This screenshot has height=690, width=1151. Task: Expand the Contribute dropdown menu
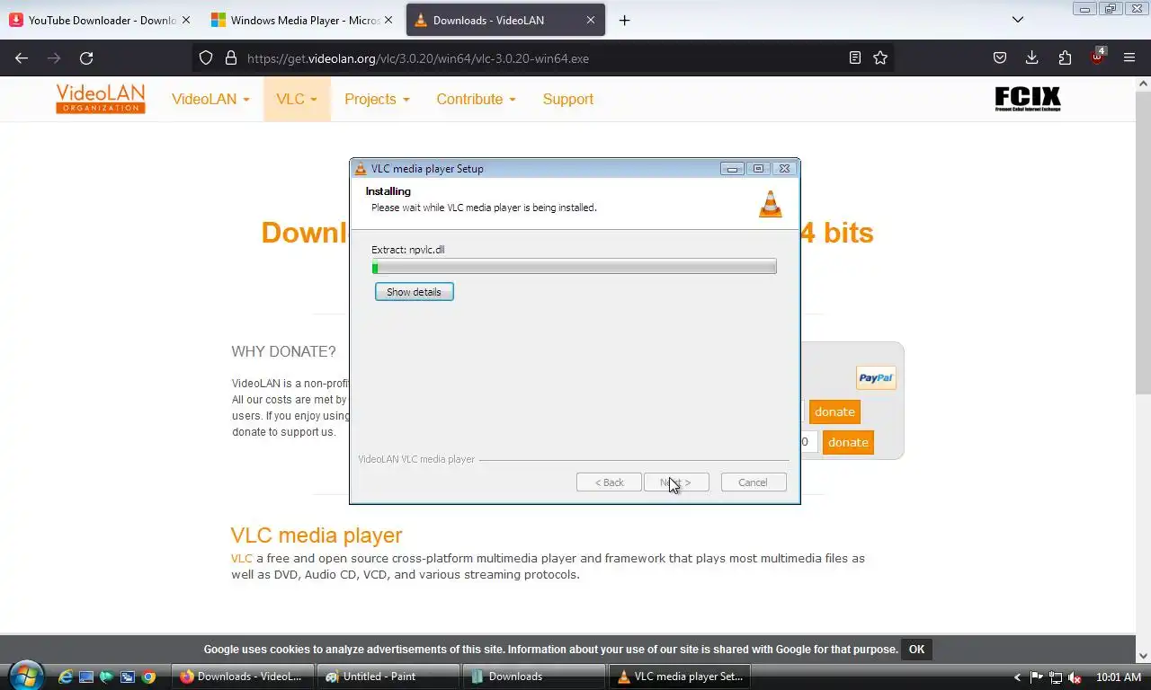476,99
